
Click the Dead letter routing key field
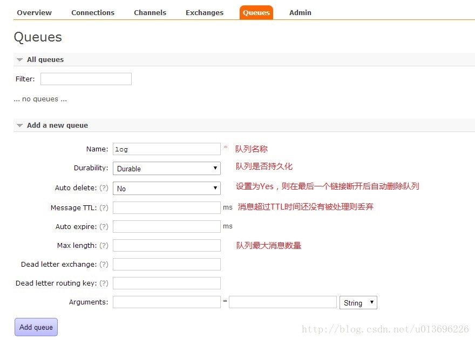tap(167, 283)
